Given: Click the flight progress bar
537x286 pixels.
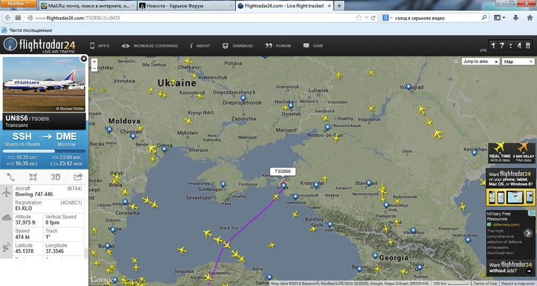Looking at the screenshot, I should 44,151.
